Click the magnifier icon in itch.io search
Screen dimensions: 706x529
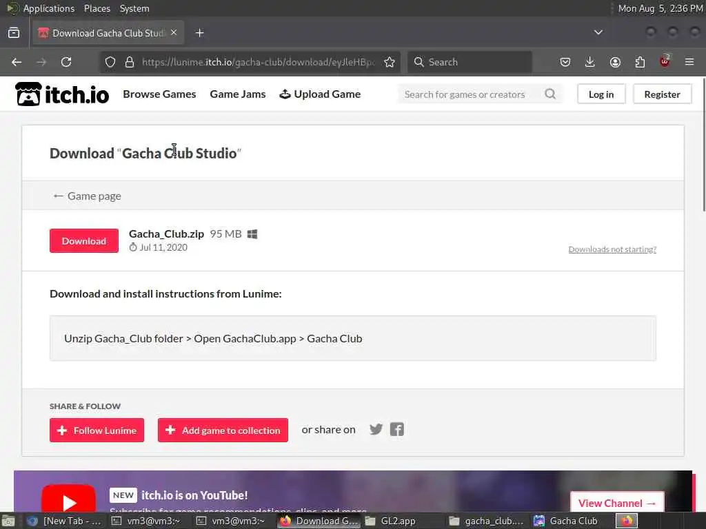(550, 94)
